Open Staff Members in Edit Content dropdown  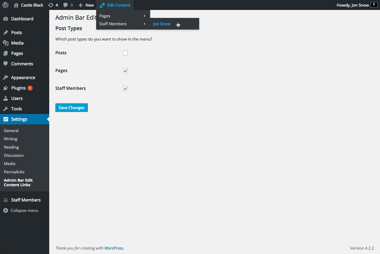click(x=123, y=24)
